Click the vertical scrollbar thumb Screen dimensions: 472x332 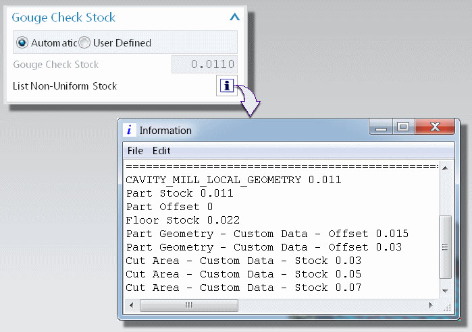pyautogui.click(x=445, y=246)
